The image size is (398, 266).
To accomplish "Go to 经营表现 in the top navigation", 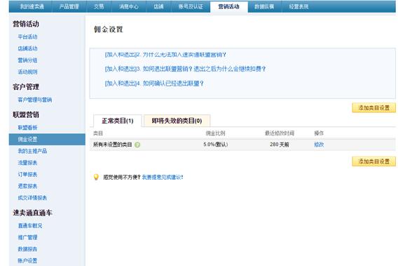I will tap(298, 6).
